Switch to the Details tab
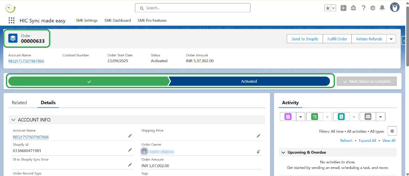409x176 pixels. point(48,103)
